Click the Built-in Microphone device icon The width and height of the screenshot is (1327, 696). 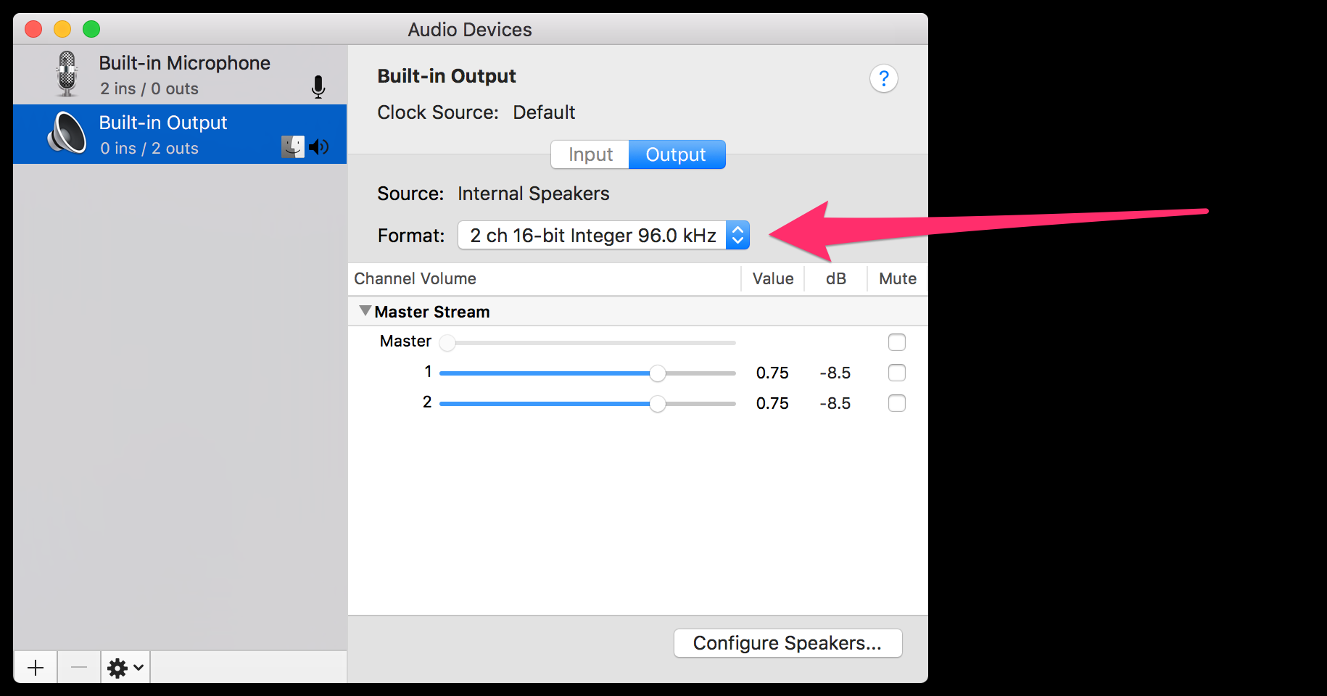[x=67, y=74]
